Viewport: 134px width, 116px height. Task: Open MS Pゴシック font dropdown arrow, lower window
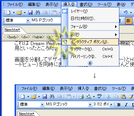click(x=90, y=104)
